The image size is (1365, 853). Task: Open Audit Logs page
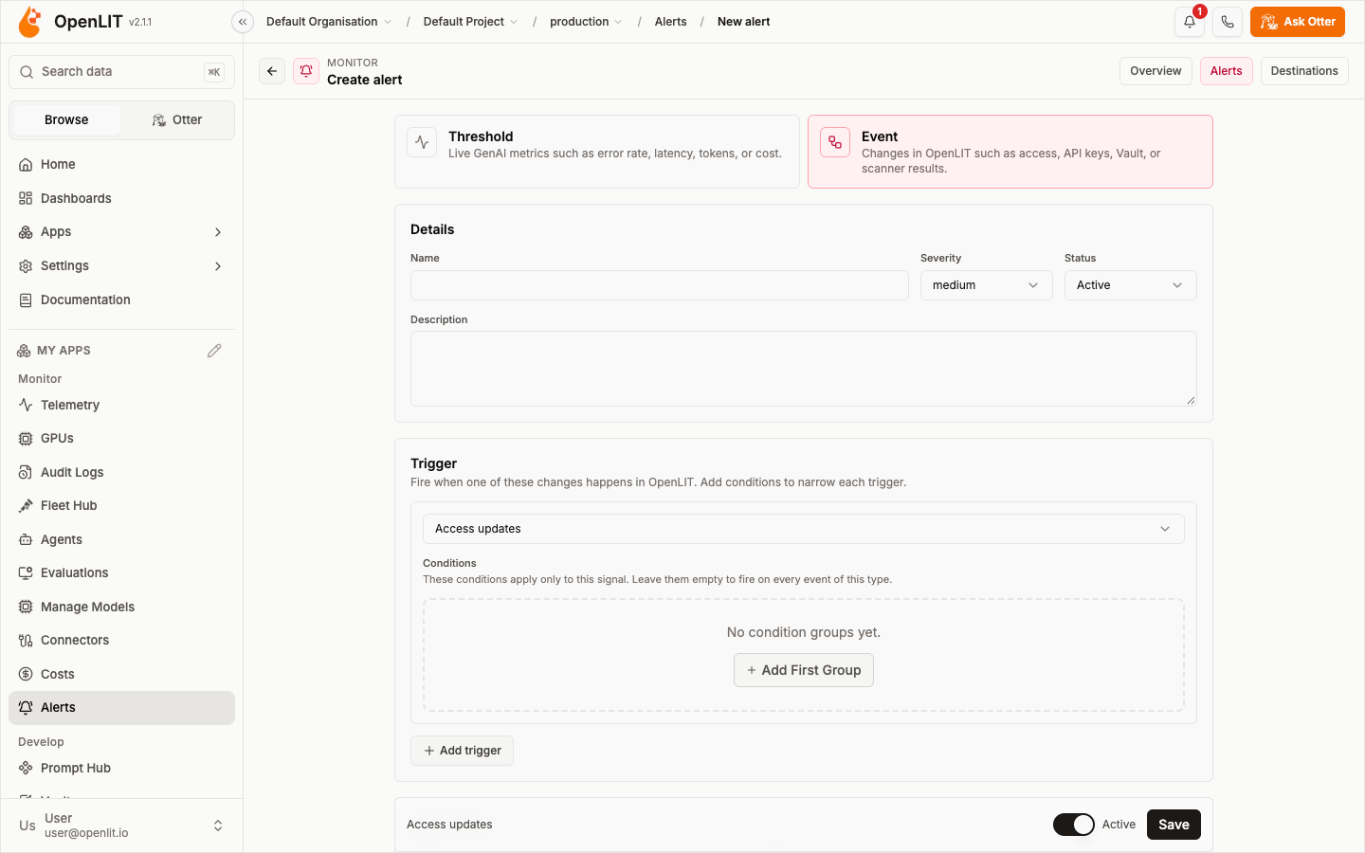coord(121,472)
